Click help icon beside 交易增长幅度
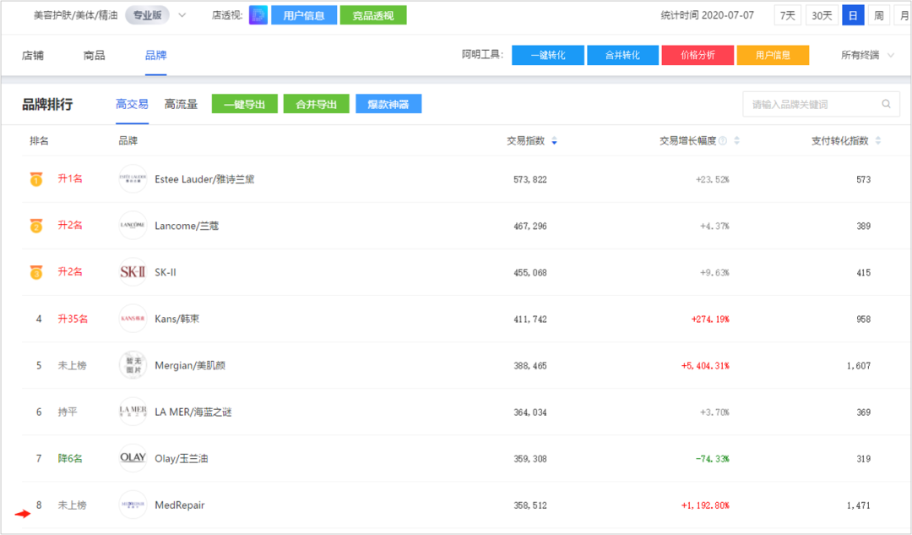The image size is (912, 535). click(723, 141)
